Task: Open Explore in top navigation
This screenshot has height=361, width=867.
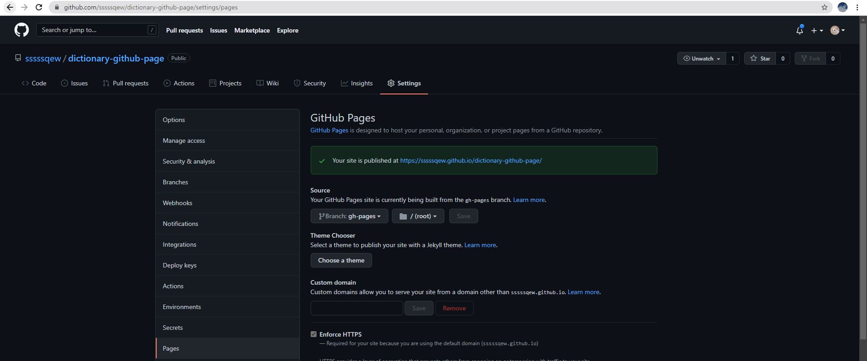Action: [288, 30]
